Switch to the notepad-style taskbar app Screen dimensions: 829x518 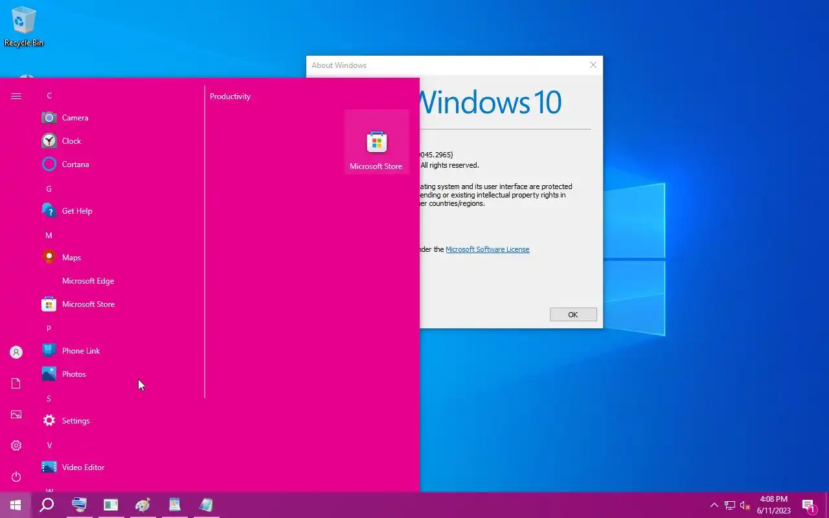(x=206, y=505)
